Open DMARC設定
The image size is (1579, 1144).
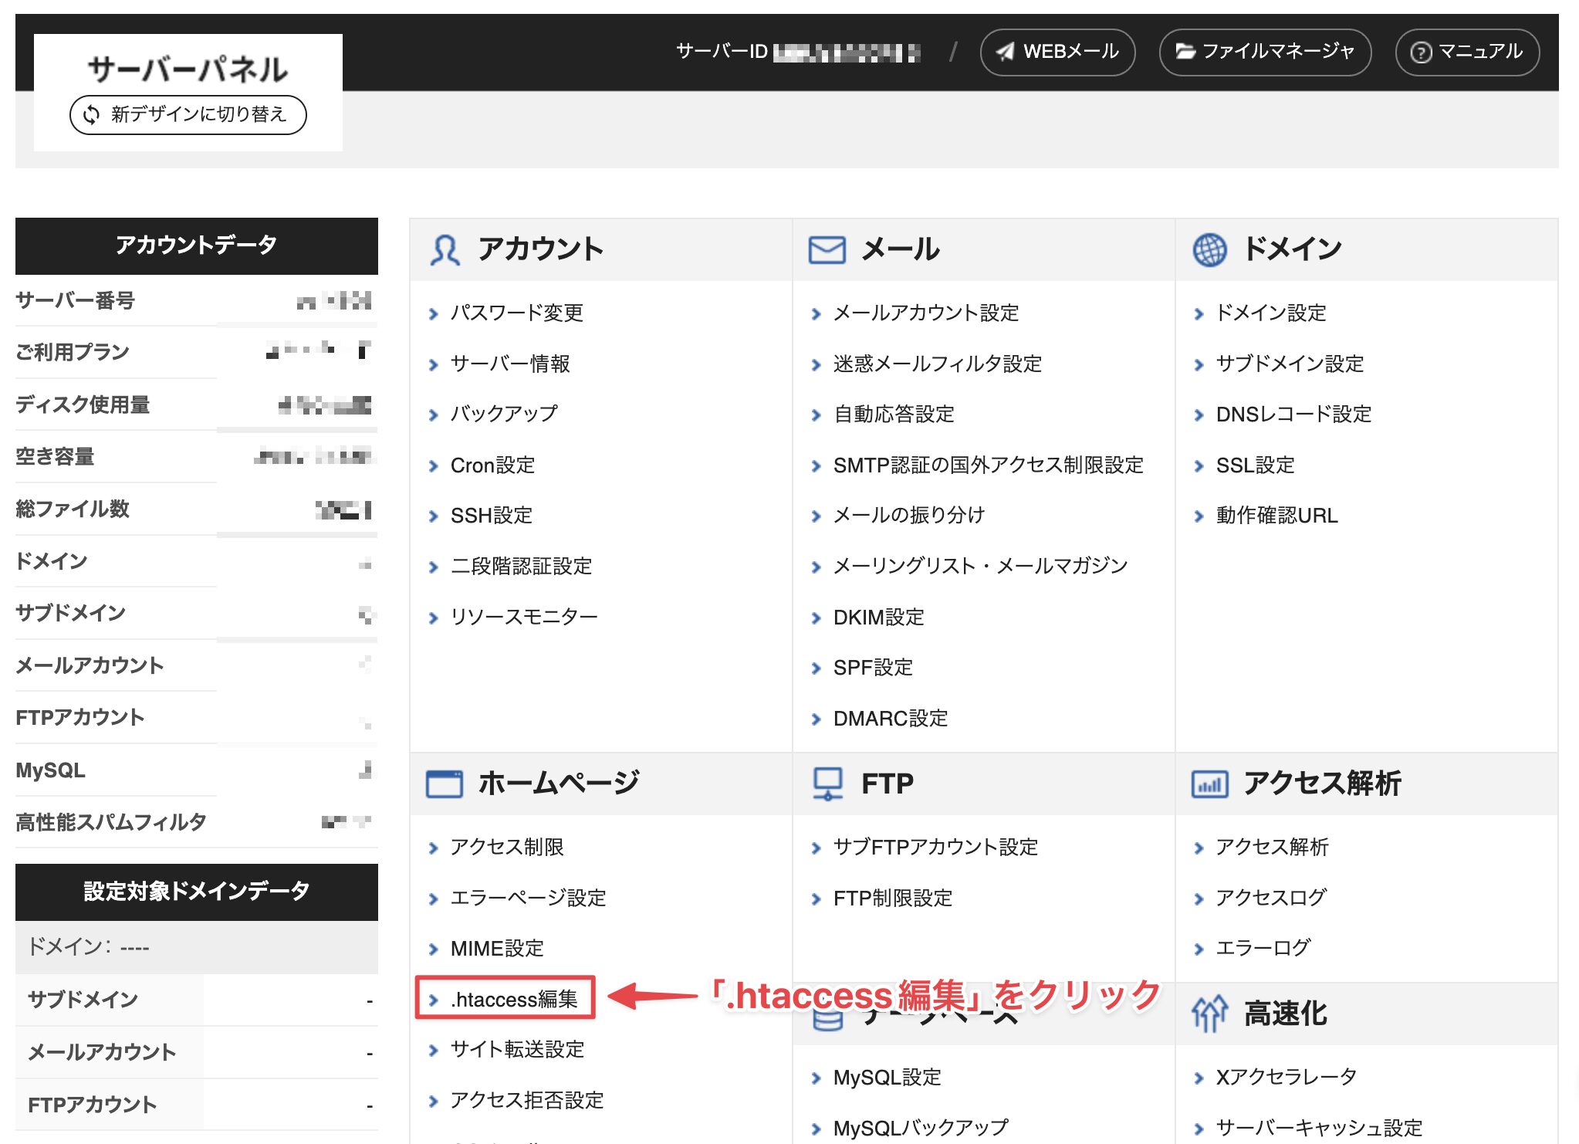(891, 719)
